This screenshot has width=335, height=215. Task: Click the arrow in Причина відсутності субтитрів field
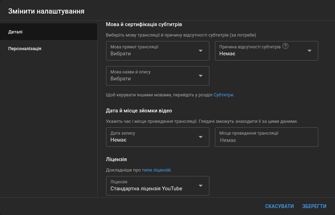point(310,51)
